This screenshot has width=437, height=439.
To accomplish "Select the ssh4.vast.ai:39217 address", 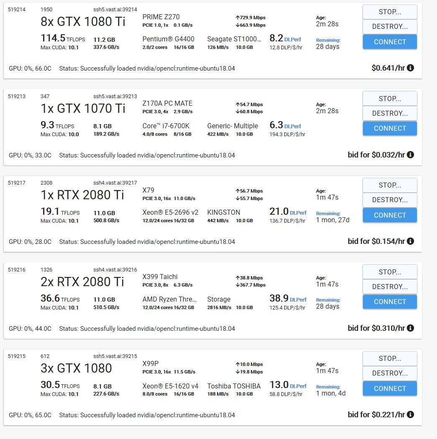I will pos(115,183).
